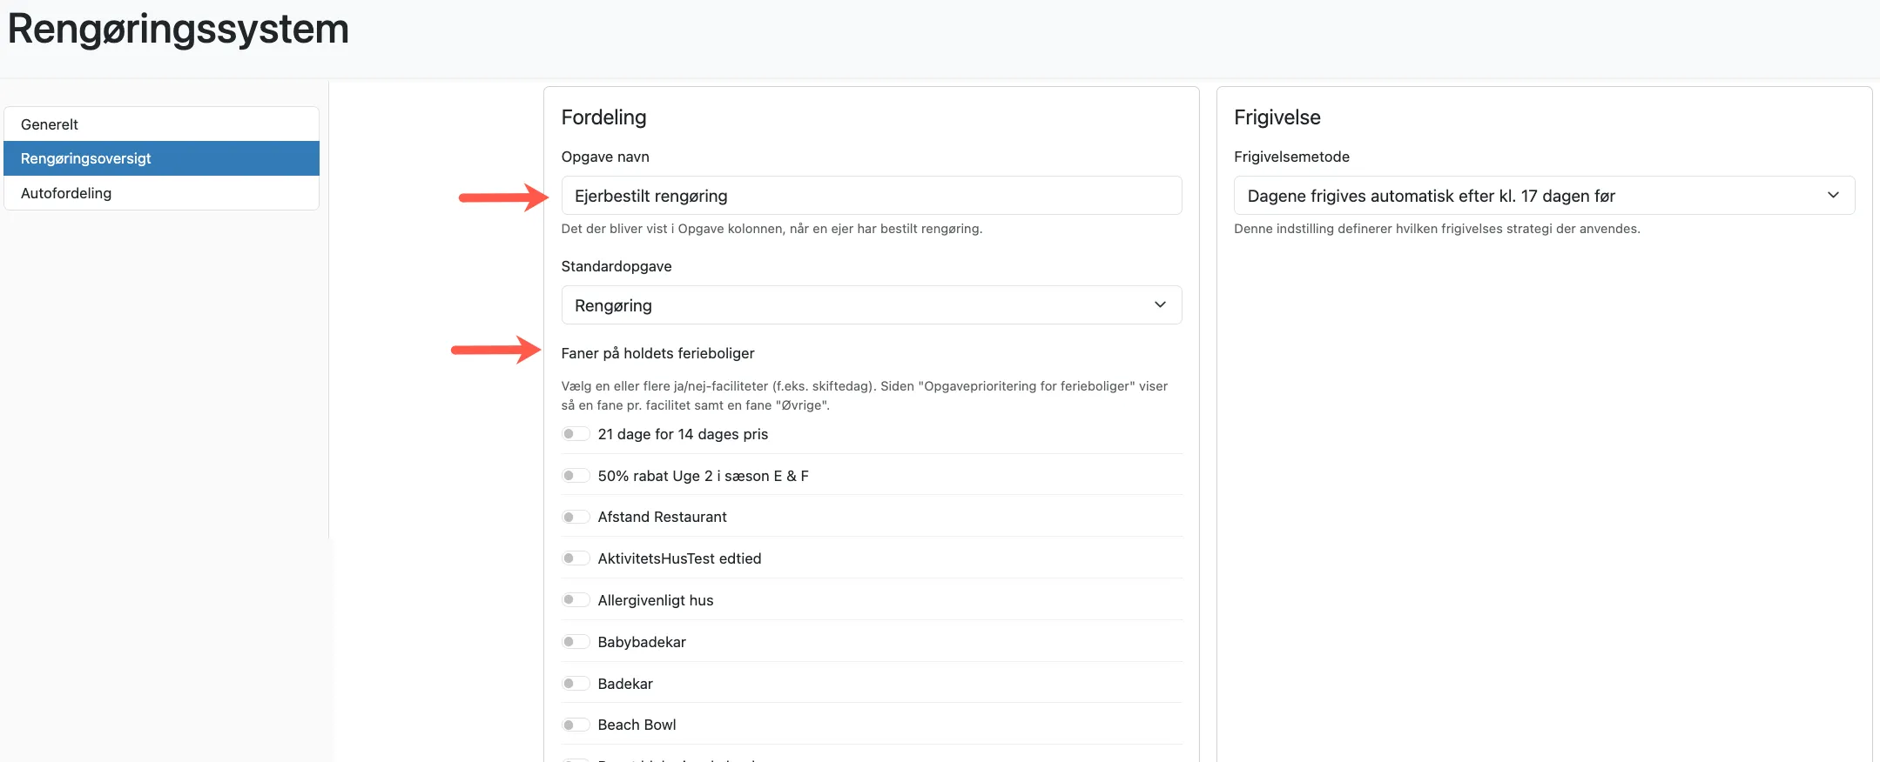Click the Rengøringssystem page heading

[x=179, y=29]
